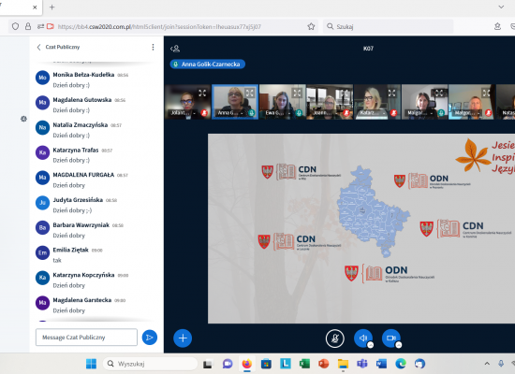Click the red camera permission icon in address bar
The height and width of the screenshot is (374, 515).
(x=51, y=26)
